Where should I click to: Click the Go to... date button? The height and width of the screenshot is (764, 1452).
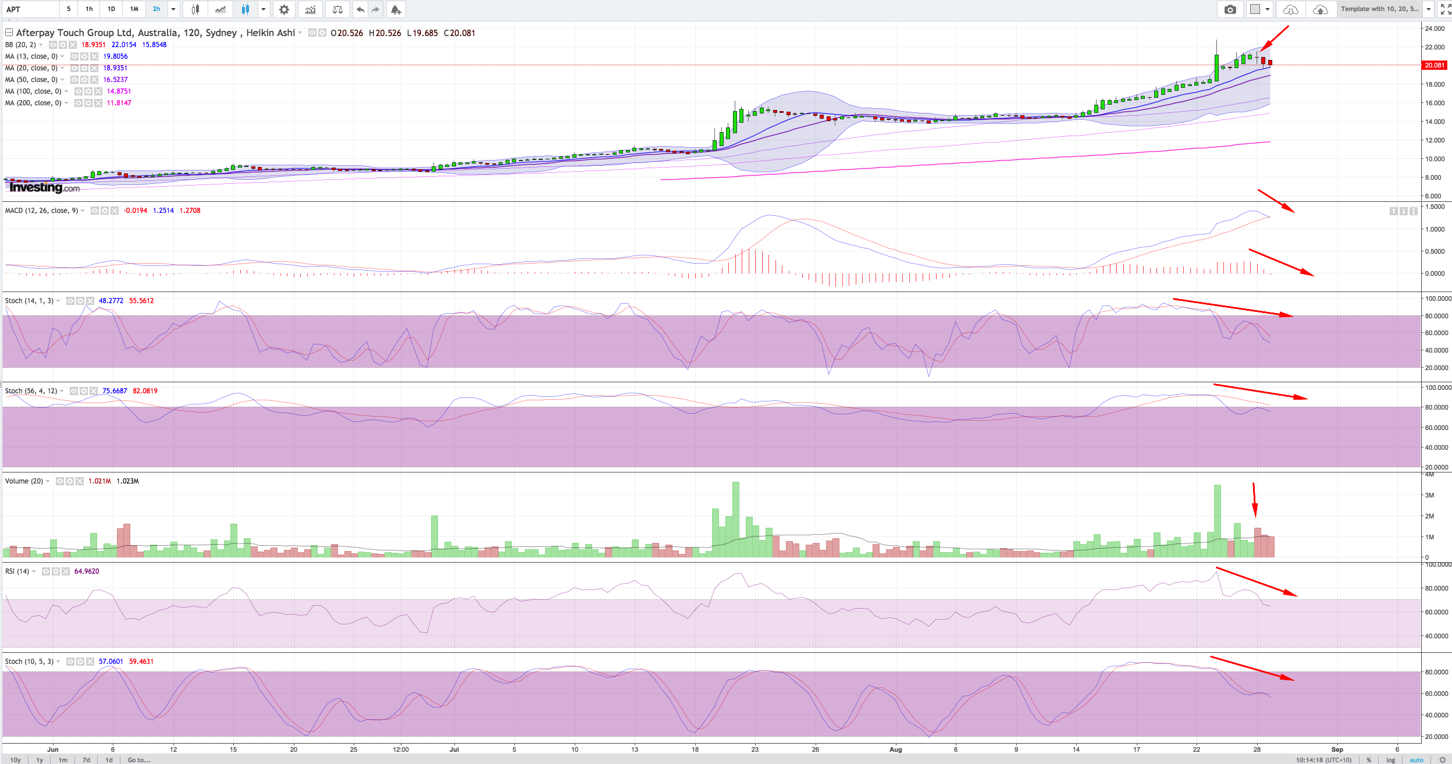click(139, 760)
